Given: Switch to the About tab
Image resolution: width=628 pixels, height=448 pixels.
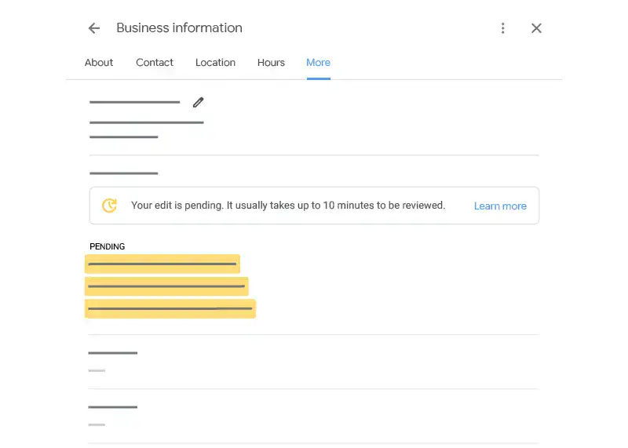Looking at the screenshot, I should [99, 63].
